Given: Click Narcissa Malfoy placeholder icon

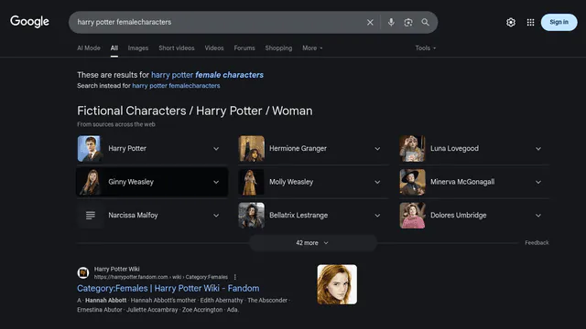Looking at the screenshot, I should 90,216.
